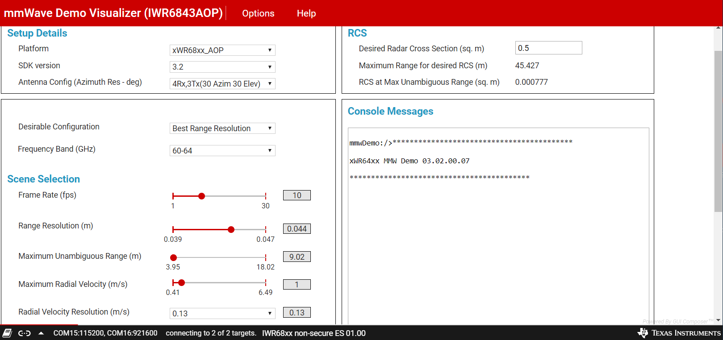Expand the status bar up-arrow icon
The height and width of the screenshot is (340, 723).
pos(41,333)
